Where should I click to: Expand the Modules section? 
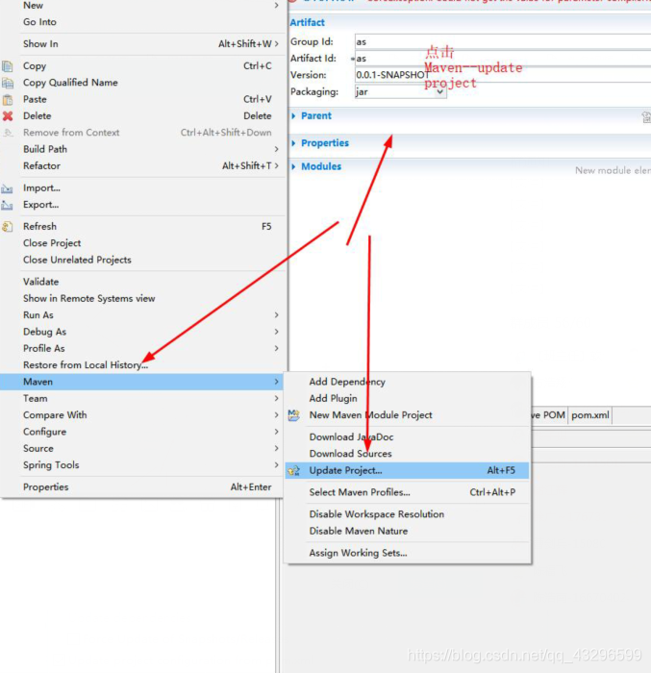[x=293, y=166]
